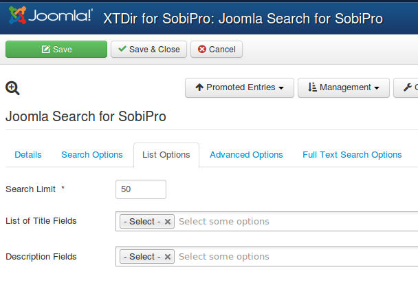Switch to the Search Options tab
The image size is (418, 294).
(92, 155)
